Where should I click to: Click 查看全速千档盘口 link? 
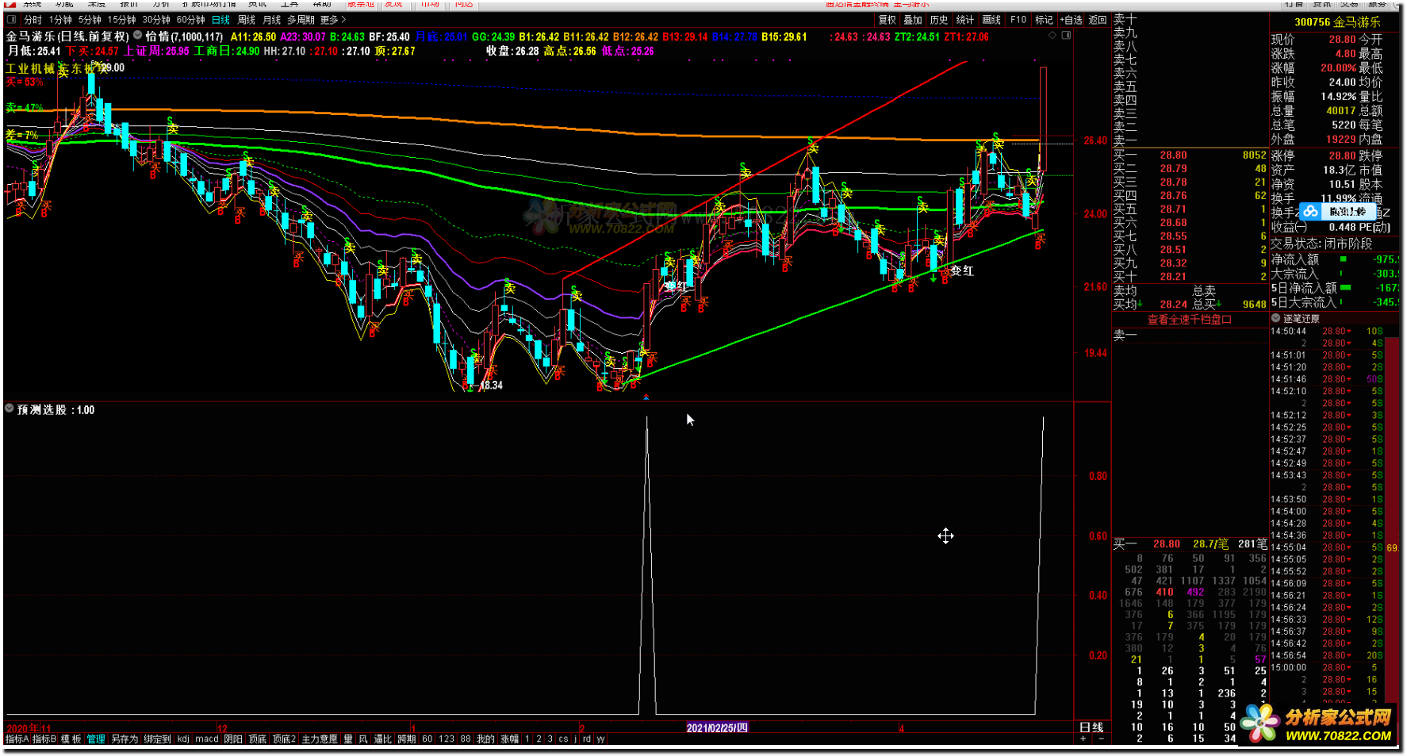(x=1190, y=320)
